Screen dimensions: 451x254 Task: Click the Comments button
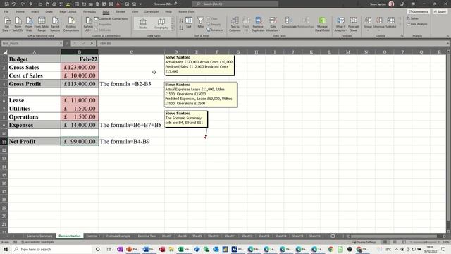click(x=418, y=11)
